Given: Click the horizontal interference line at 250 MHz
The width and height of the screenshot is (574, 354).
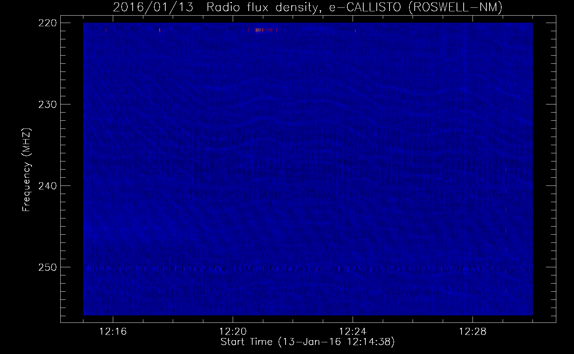Looking at the screenshot, I should point(308,269).
